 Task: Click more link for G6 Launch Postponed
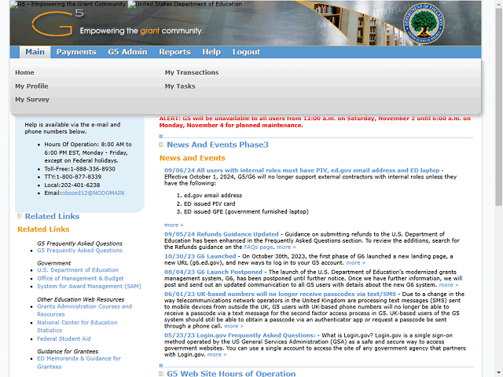[449, 285]
